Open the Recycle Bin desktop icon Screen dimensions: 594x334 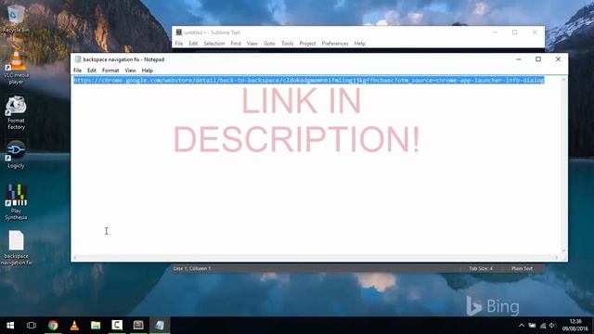click(x=16, y=19)
